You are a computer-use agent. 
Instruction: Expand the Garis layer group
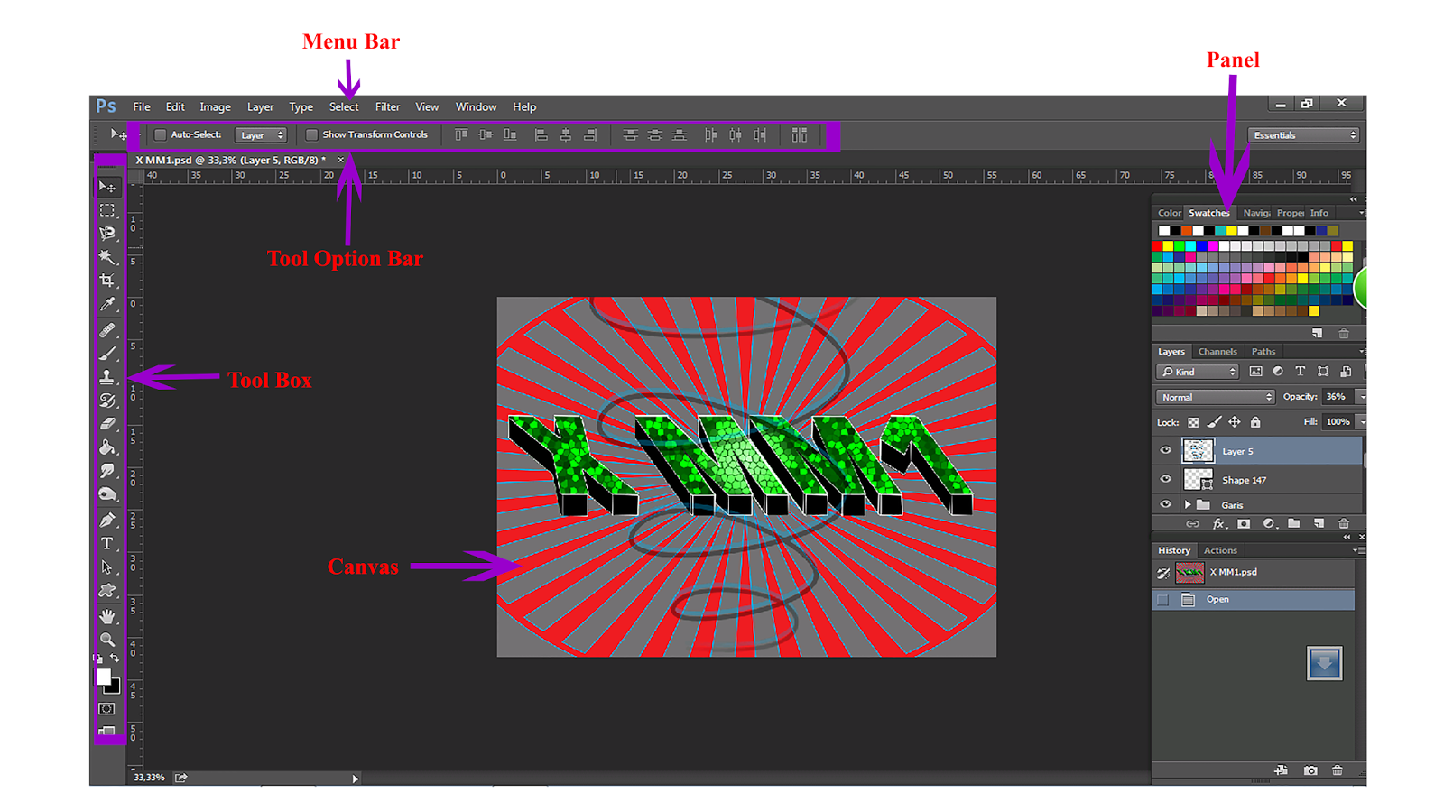coord(1188,505)
